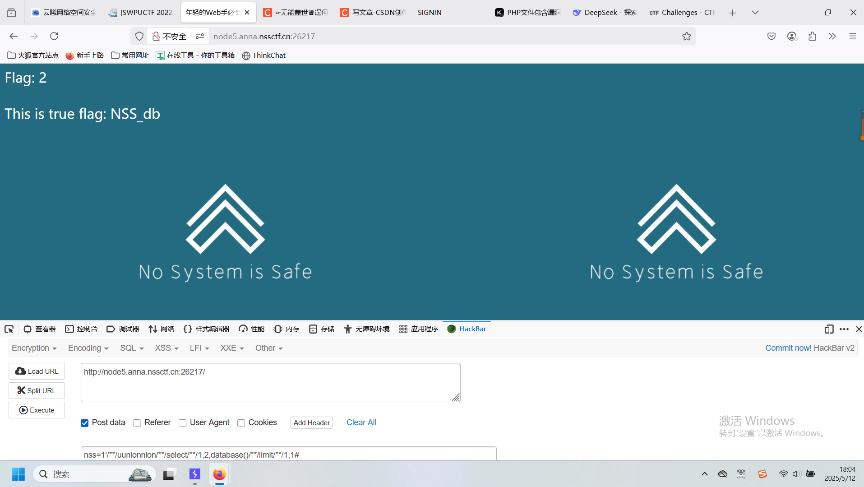Viewport: 864px width, 487px height.
Task: Switch to PHP文件包含漏洞 tab
Action: click(x=527, y=13)
